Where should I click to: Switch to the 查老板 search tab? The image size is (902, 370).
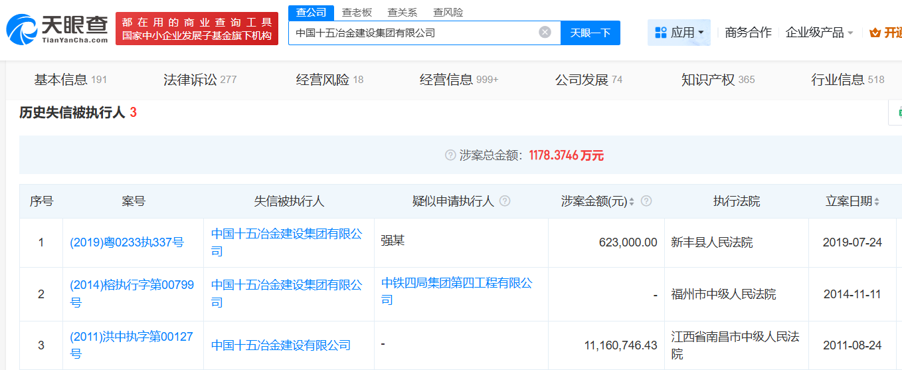click(x=357, y=12)
